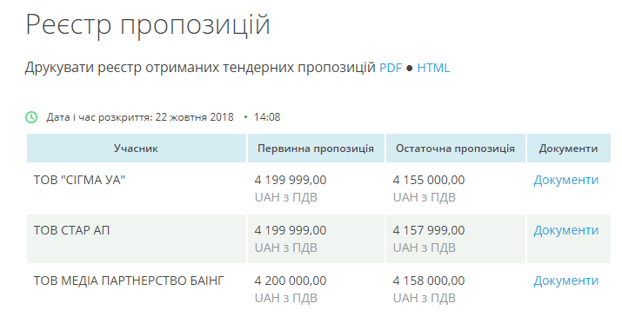This screenshot has width=622, height=317.
Task: Click the Остаточна пропозиція column header
Action: (x=455, y=149)
